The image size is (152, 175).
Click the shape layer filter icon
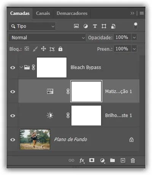(104, 26)
